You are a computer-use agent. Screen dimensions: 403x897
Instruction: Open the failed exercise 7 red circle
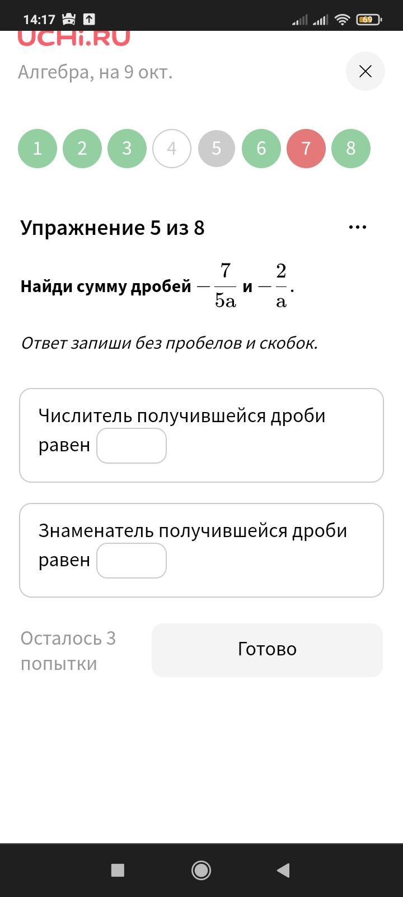point(306,149)
